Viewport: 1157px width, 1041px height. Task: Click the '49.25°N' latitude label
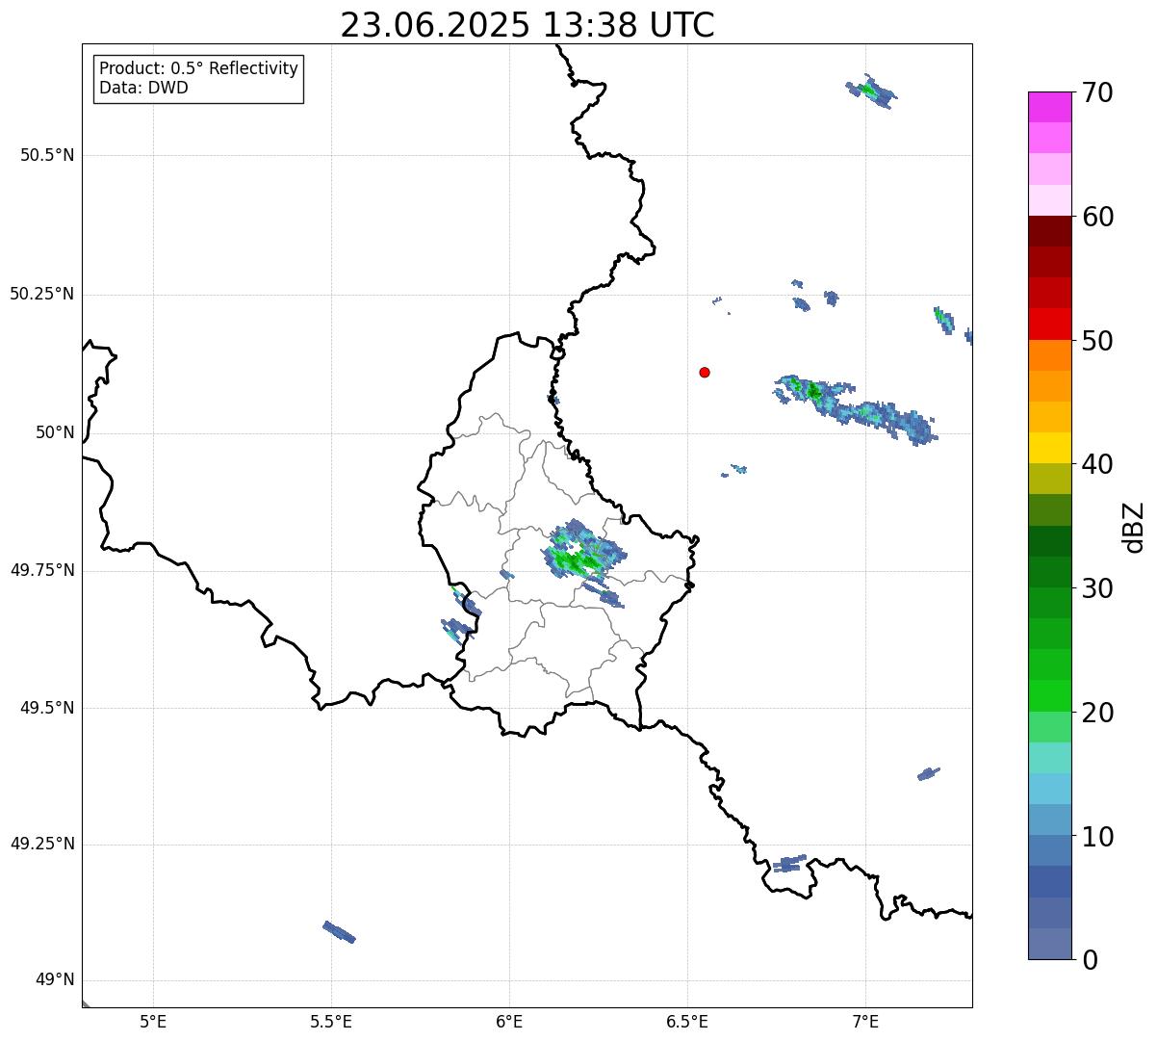coord(42,844)
